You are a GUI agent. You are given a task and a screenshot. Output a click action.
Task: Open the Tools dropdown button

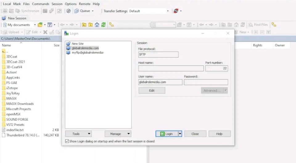point(79,134)
